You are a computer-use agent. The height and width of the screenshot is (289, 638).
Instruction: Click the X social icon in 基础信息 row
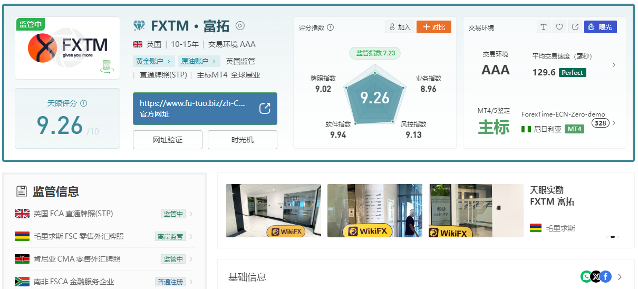pyautogui.click(x=596, y=276)
